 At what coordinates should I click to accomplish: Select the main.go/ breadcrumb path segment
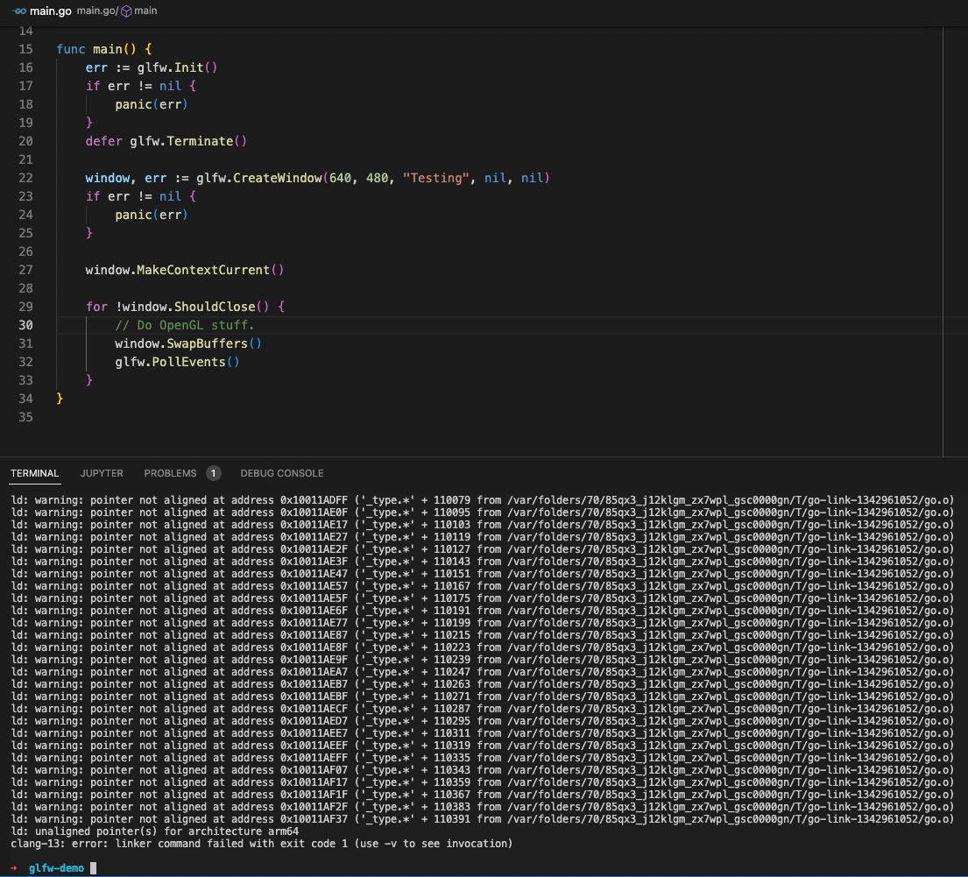97,11
